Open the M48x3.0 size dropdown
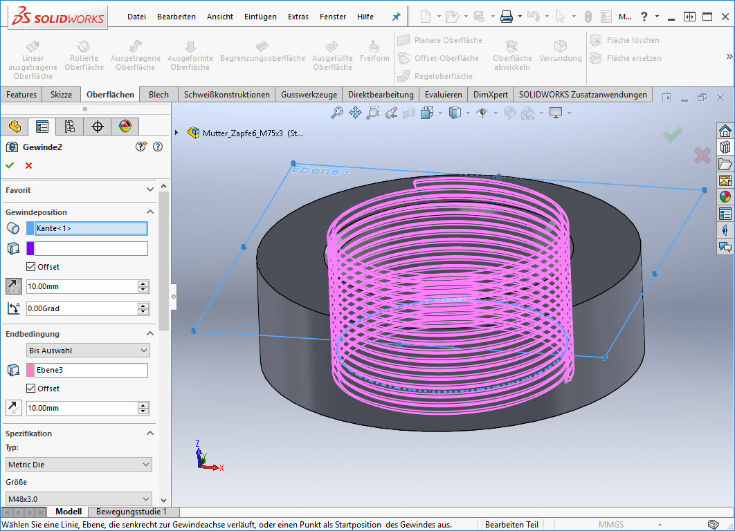Image resolution: width=735 pixels, height=531 pixels. (79, 499)
